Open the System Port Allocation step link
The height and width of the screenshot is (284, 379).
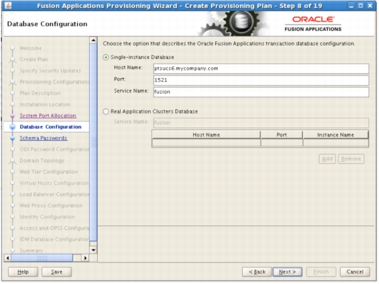click(48, 116)
